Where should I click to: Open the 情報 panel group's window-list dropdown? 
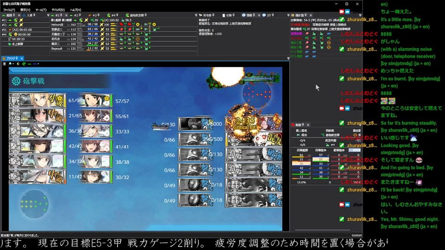(288, 15)
